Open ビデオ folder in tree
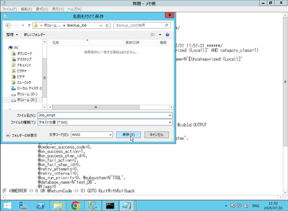The height and width of the screenshot is (211, 288). pos(18,76)
